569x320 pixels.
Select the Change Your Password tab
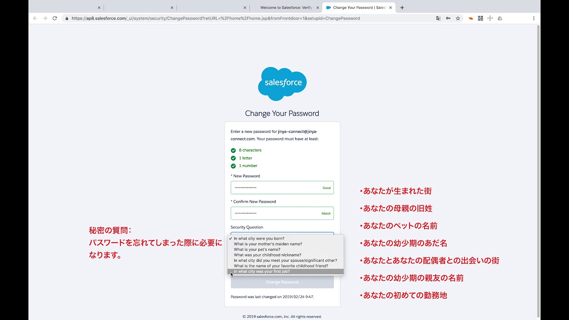coord(359,8)
